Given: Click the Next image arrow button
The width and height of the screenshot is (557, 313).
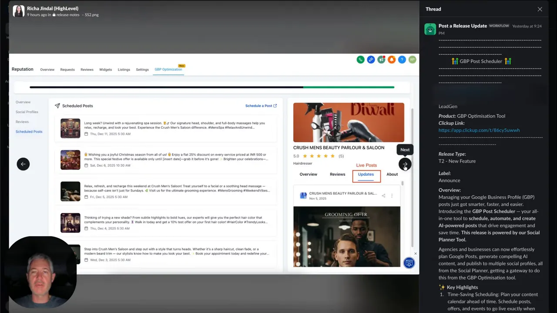Looking at the screenshot, I should [x=405, y=164].
